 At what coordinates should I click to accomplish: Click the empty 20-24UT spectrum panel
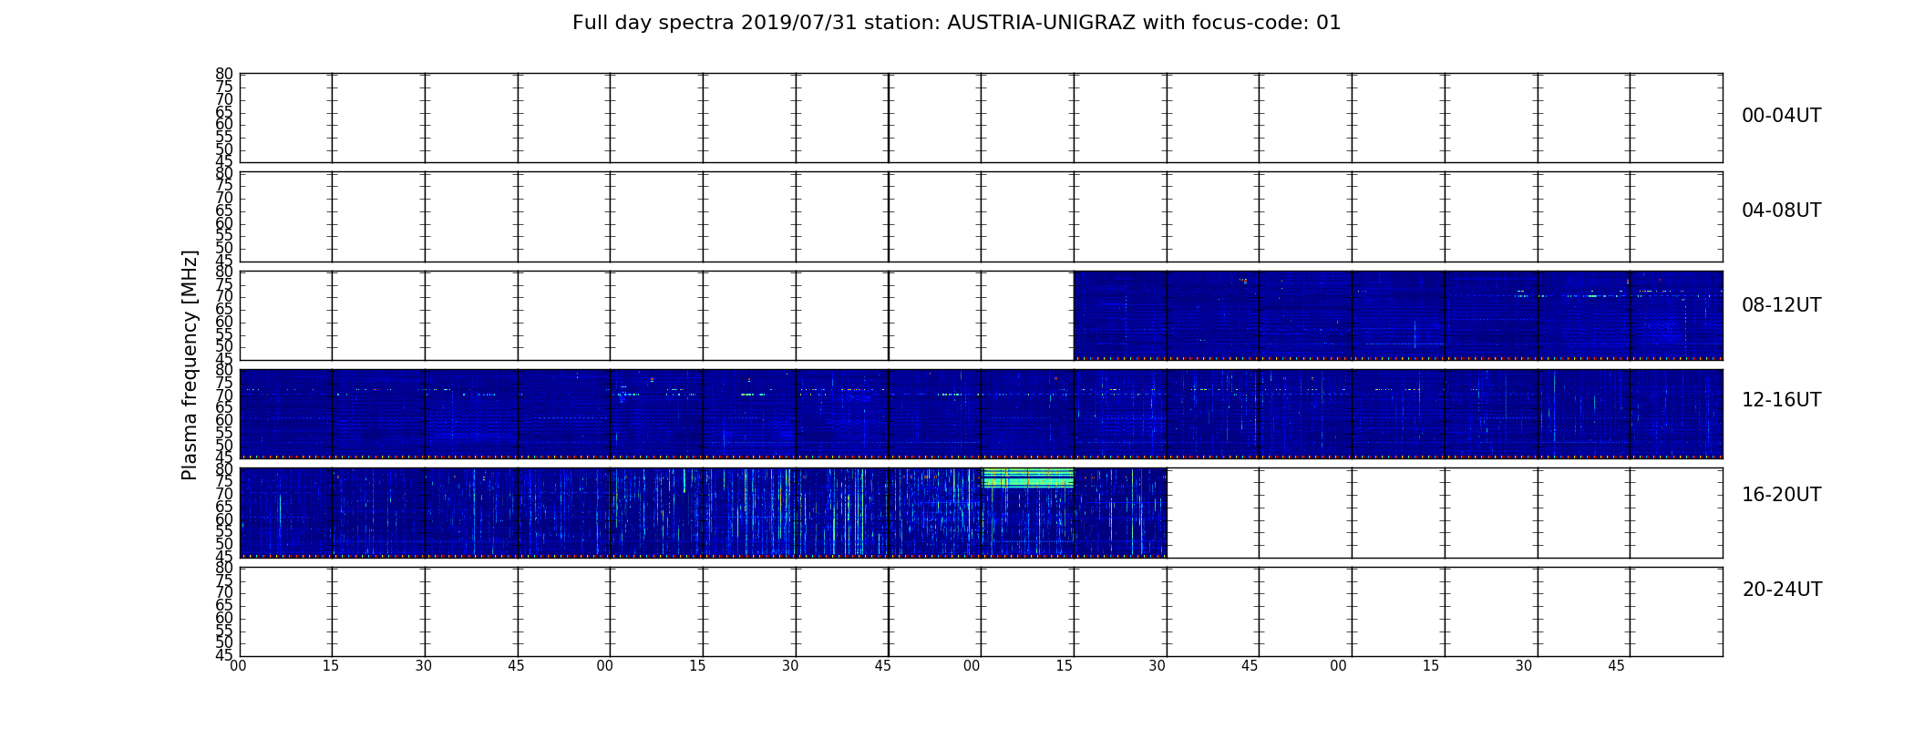coord(981,611)
